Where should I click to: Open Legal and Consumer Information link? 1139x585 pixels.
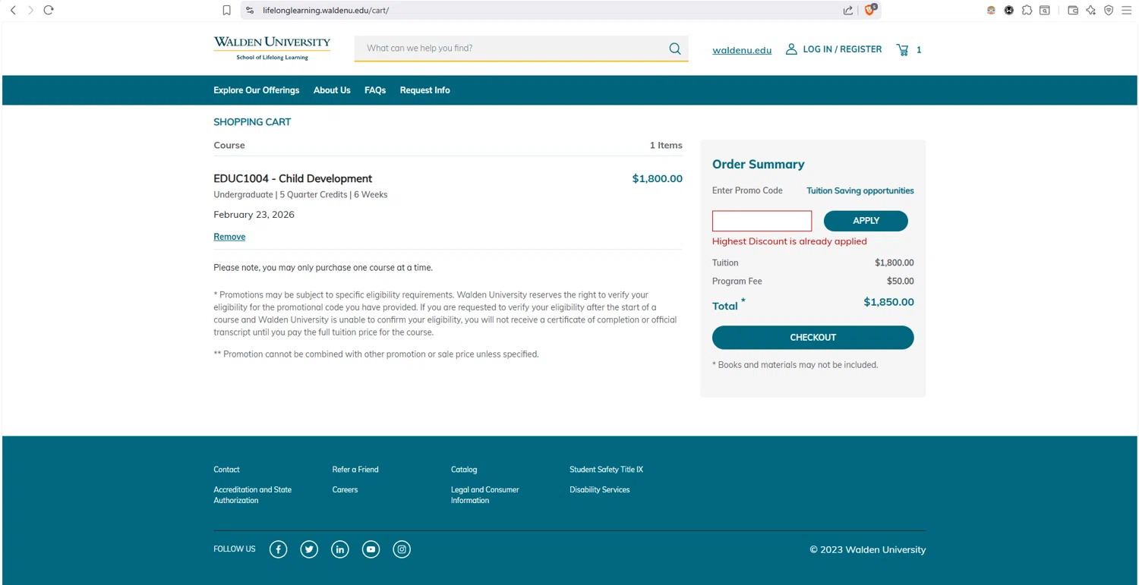[x=485, y=495]
